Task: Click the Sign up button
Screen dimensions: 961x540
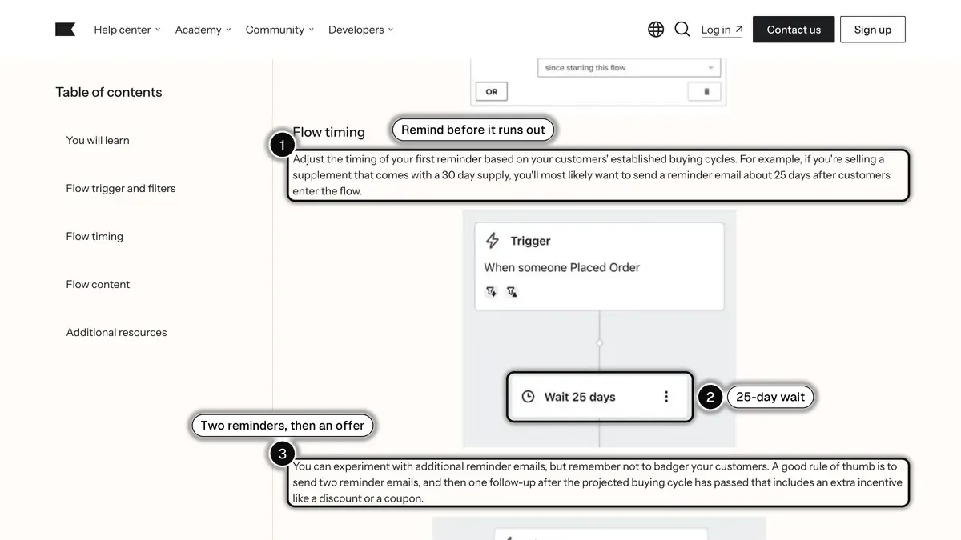Action: click(x=873, y=30)
